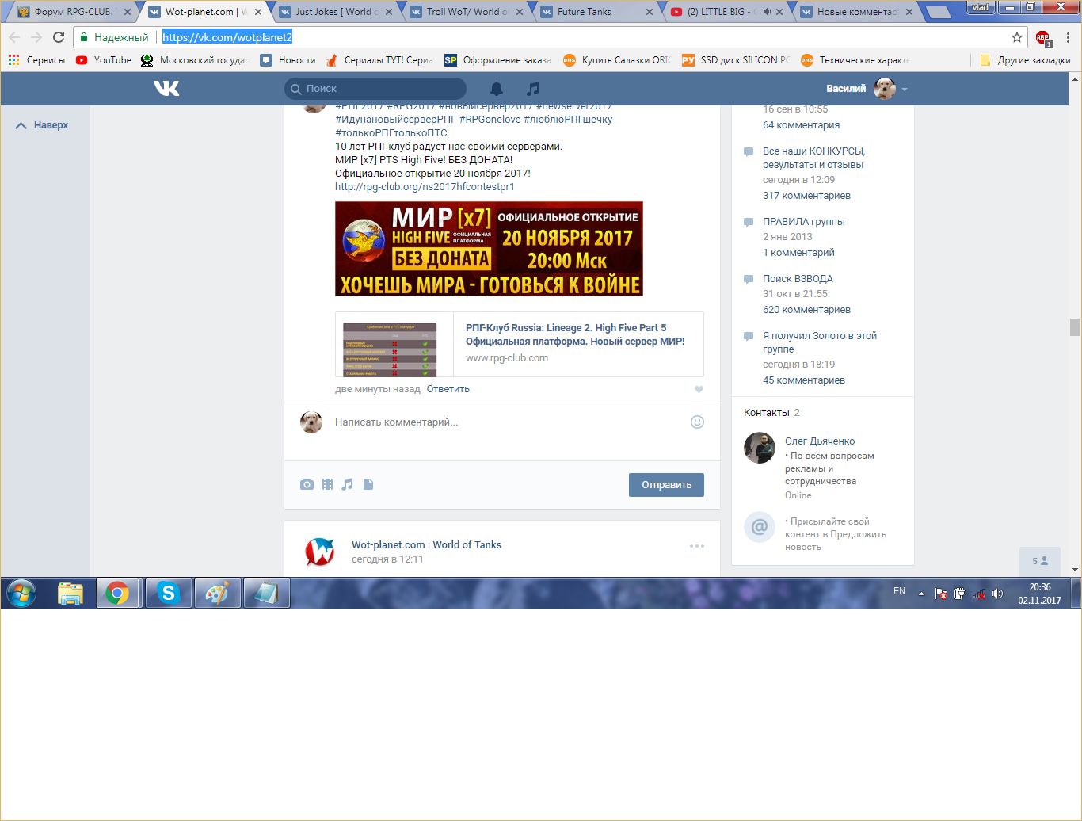Click the VK logo in the header

click(166, 88)
